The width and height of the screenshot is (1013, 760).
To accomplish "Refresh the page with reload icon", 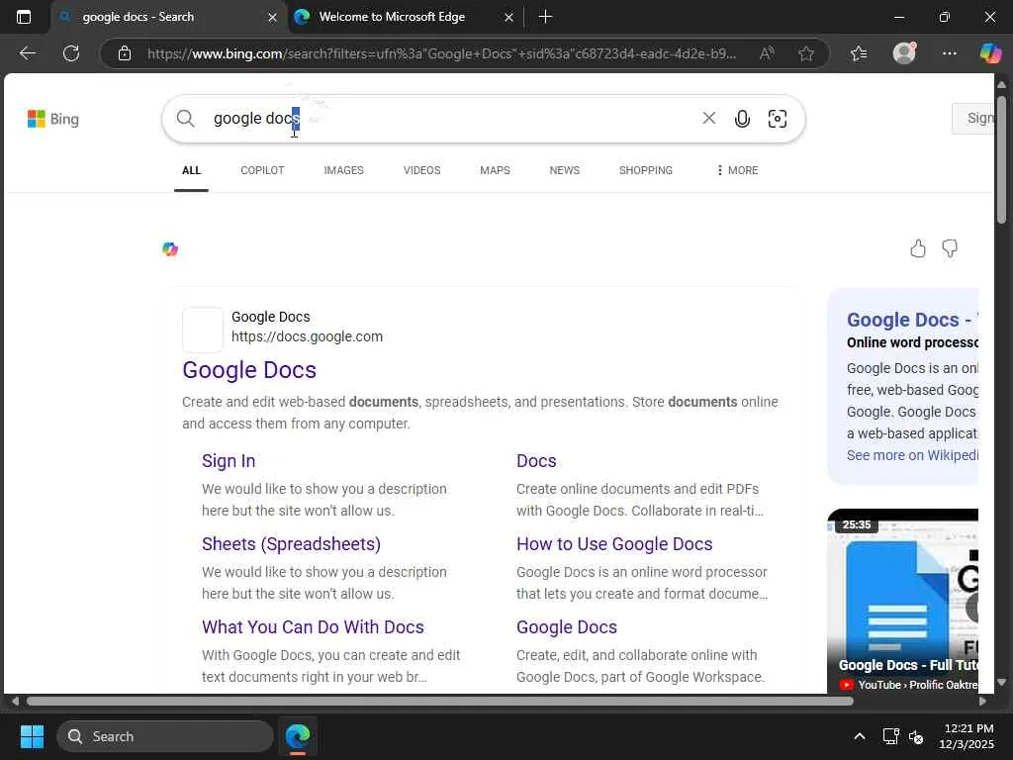I will [71, 53].
